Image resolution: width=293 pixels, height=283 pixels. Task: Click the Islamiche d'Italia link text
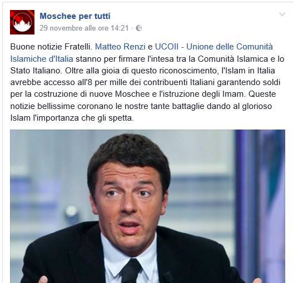coord(42,59)
